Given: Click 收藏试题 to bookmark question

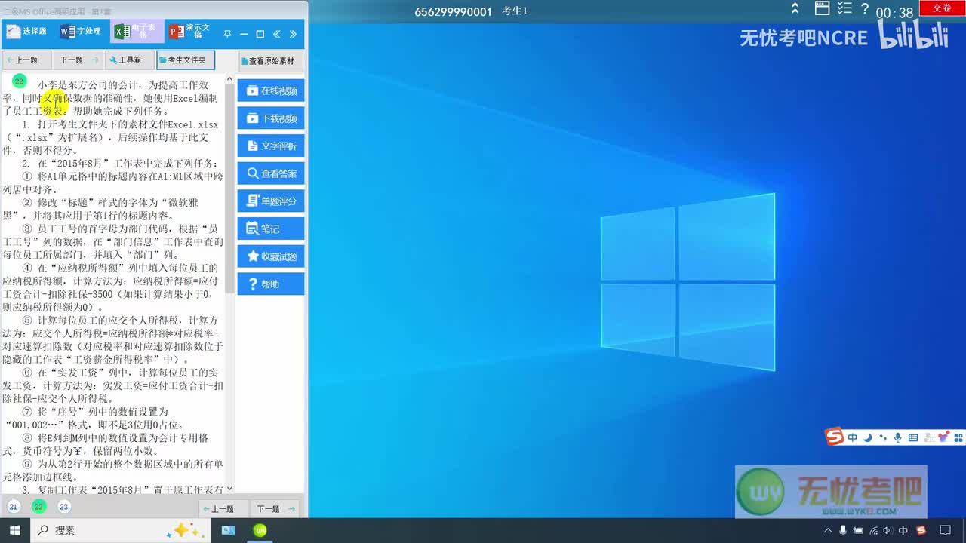Looking at the screenshot, I should [271, 256].
